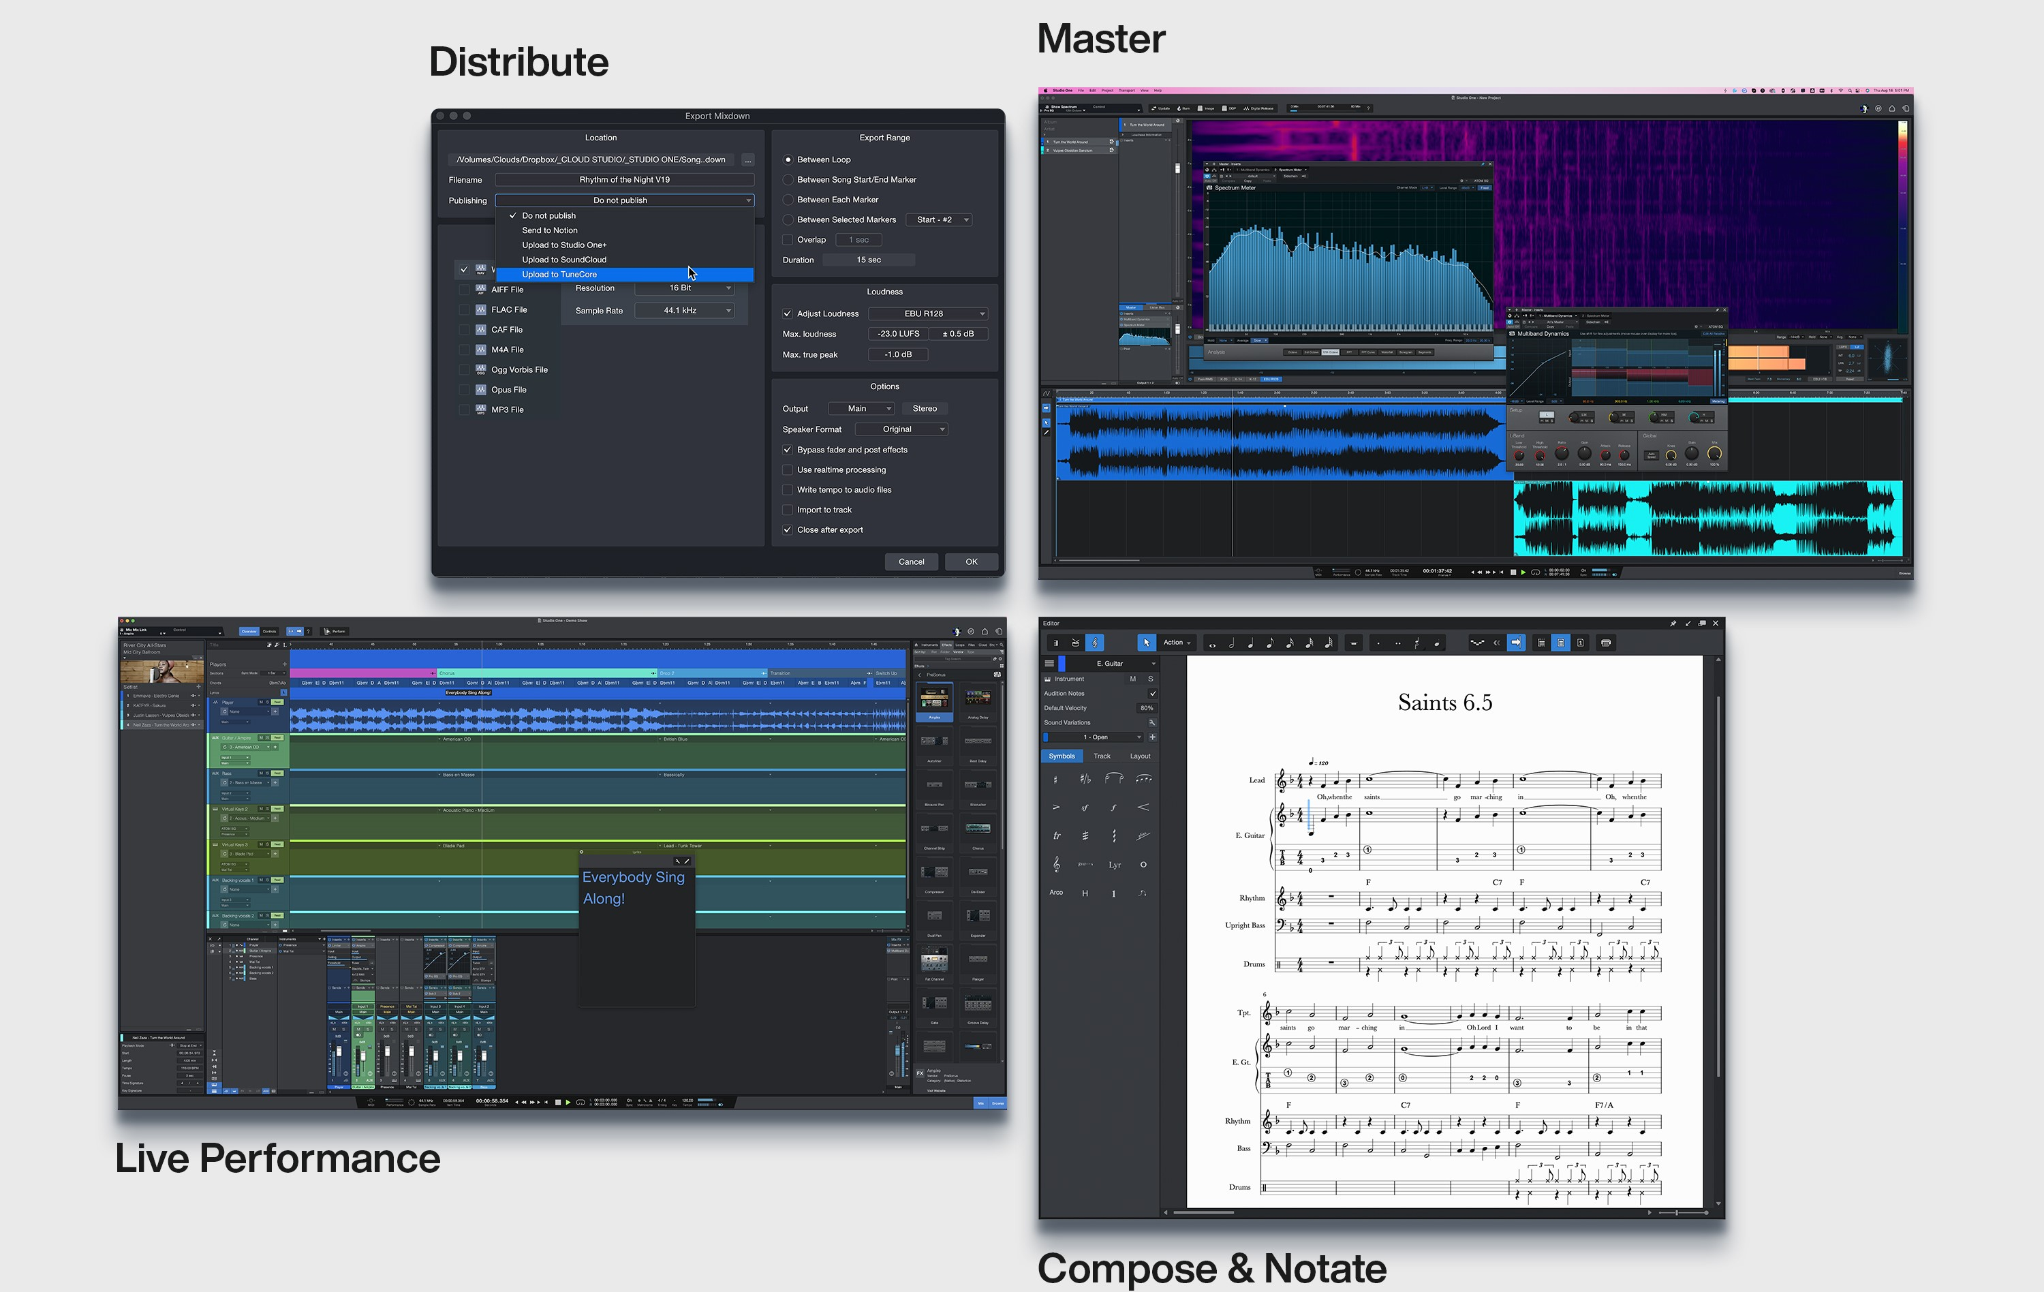Select the crescendo hairpin symbol

pos(1143,807)
